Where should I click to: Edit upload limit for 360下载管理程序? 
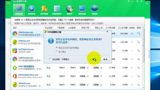[x=101, y=68]
